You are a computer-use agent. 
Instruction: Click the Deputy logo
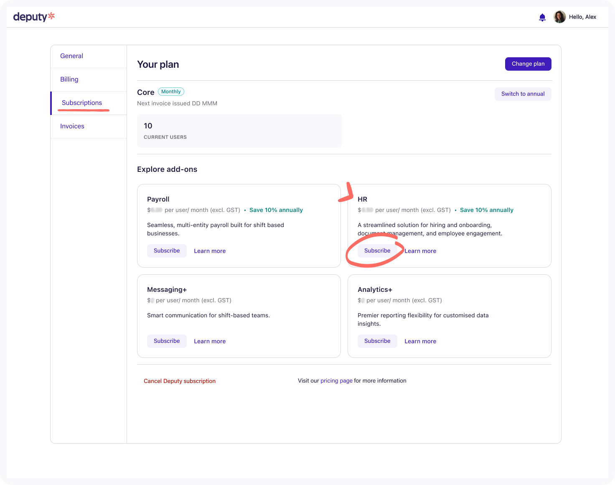34,17
